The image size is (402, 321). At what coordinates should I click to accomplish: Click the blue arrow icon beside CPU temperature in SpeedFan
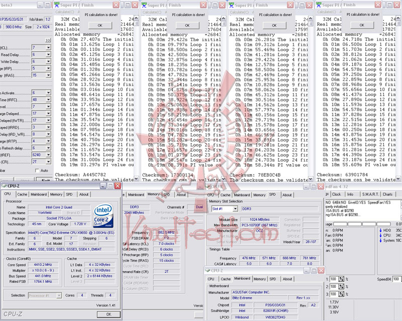coord(380,235)
